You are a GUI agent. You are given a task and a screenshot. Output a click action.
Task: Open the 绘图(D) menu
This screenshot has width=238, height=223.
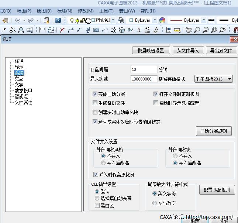[44, 11]
